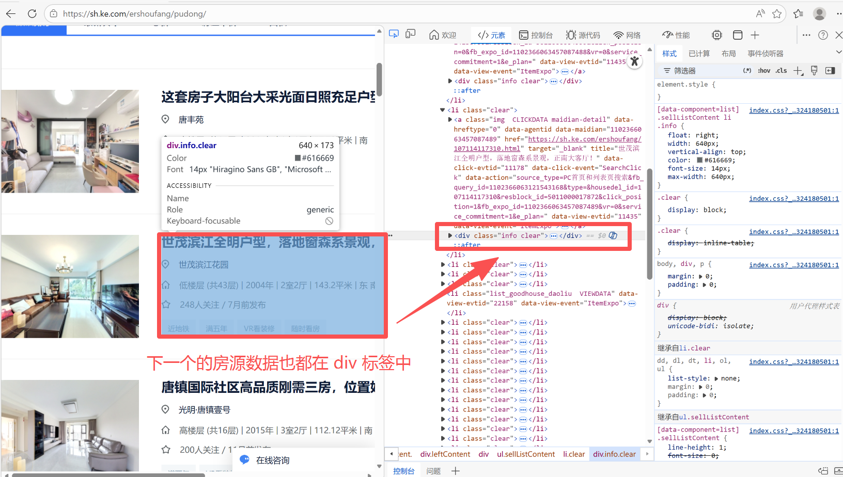Expand the selected div info clear node
Viewport: 843px width, 477px height.
point(450,235)
